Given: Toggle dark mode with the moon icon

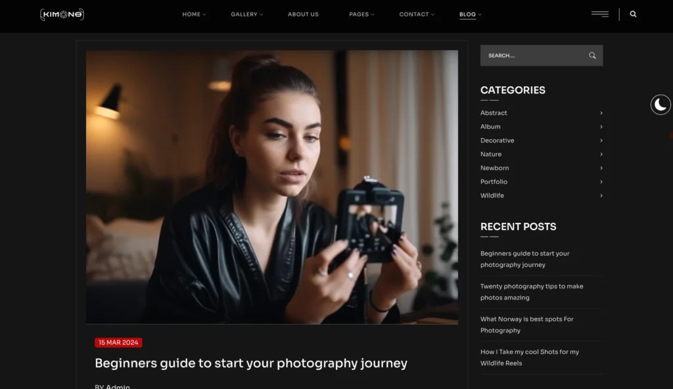Looking at the screenshot, I should tap(661, 104).
